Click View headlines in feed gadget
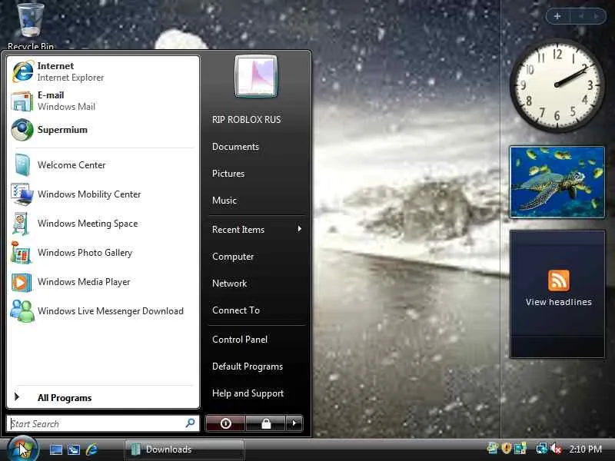 point(559,302)
